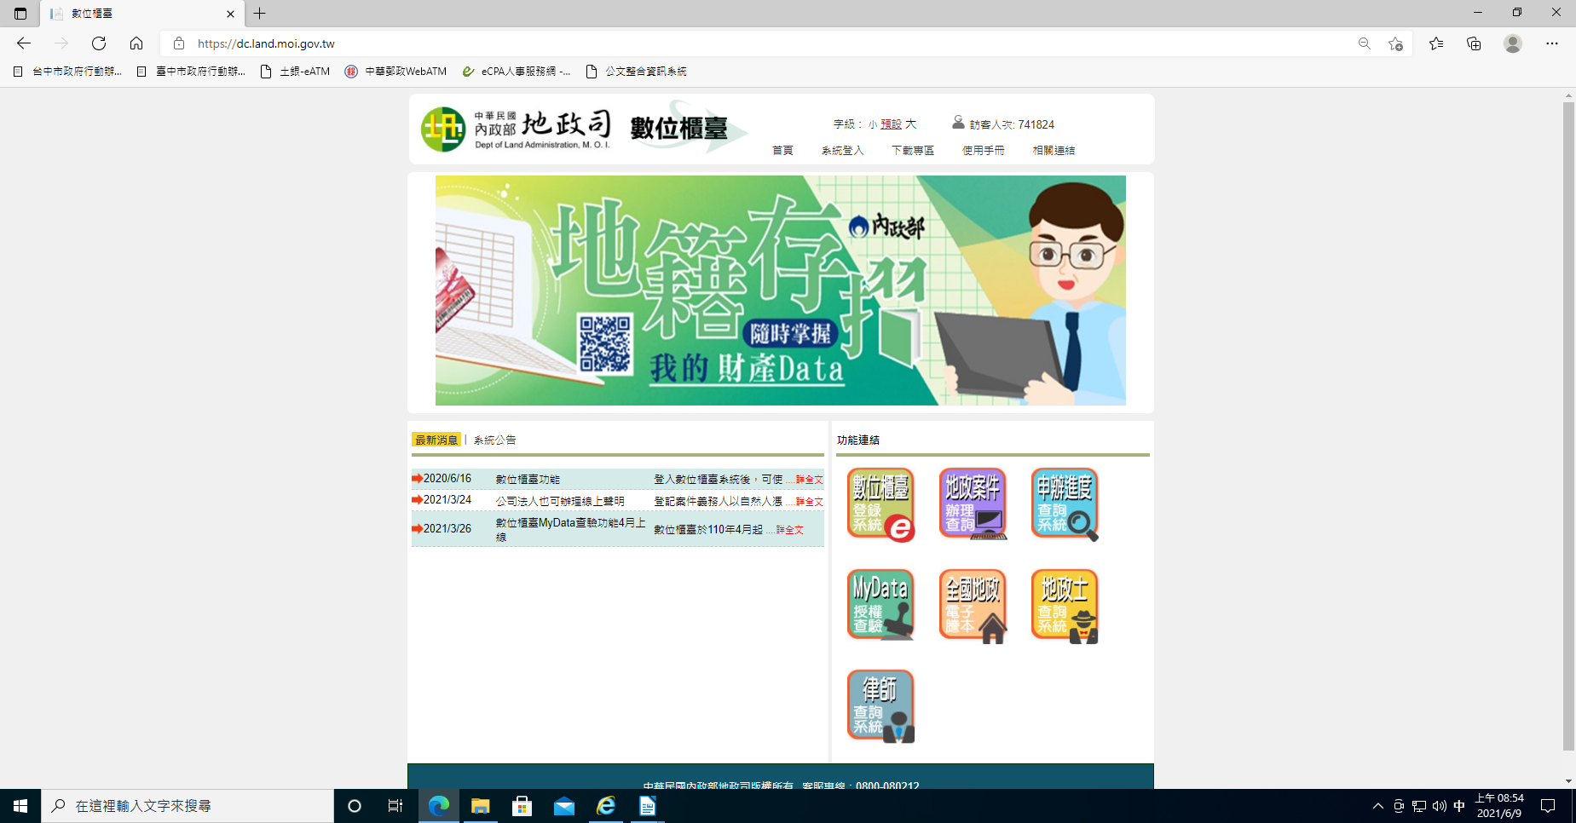
Task: Set font size to 小
Action: (x=872, y=124)
